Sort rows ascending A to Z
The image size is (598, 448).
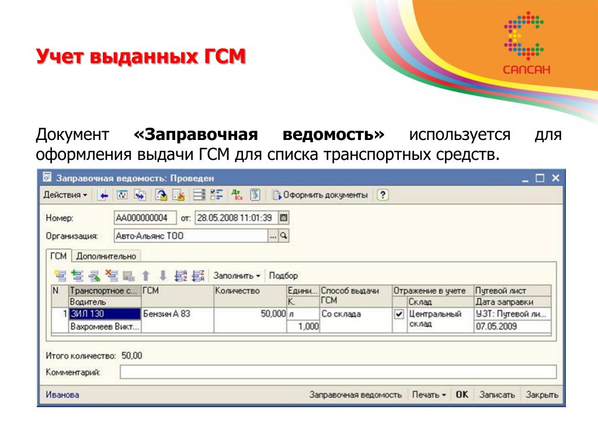pos(181,275)
